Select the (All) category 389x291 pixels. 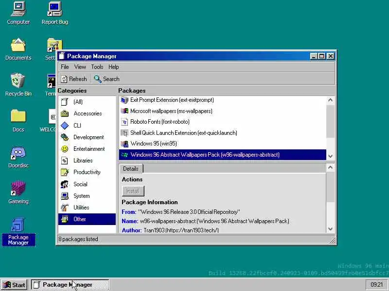click(x=87, y=102)
